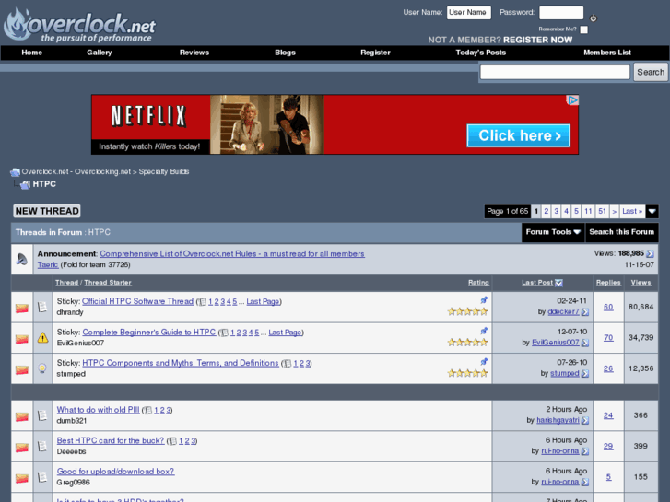
Task: Click the Search button
Action: click(x=651, y=72)
